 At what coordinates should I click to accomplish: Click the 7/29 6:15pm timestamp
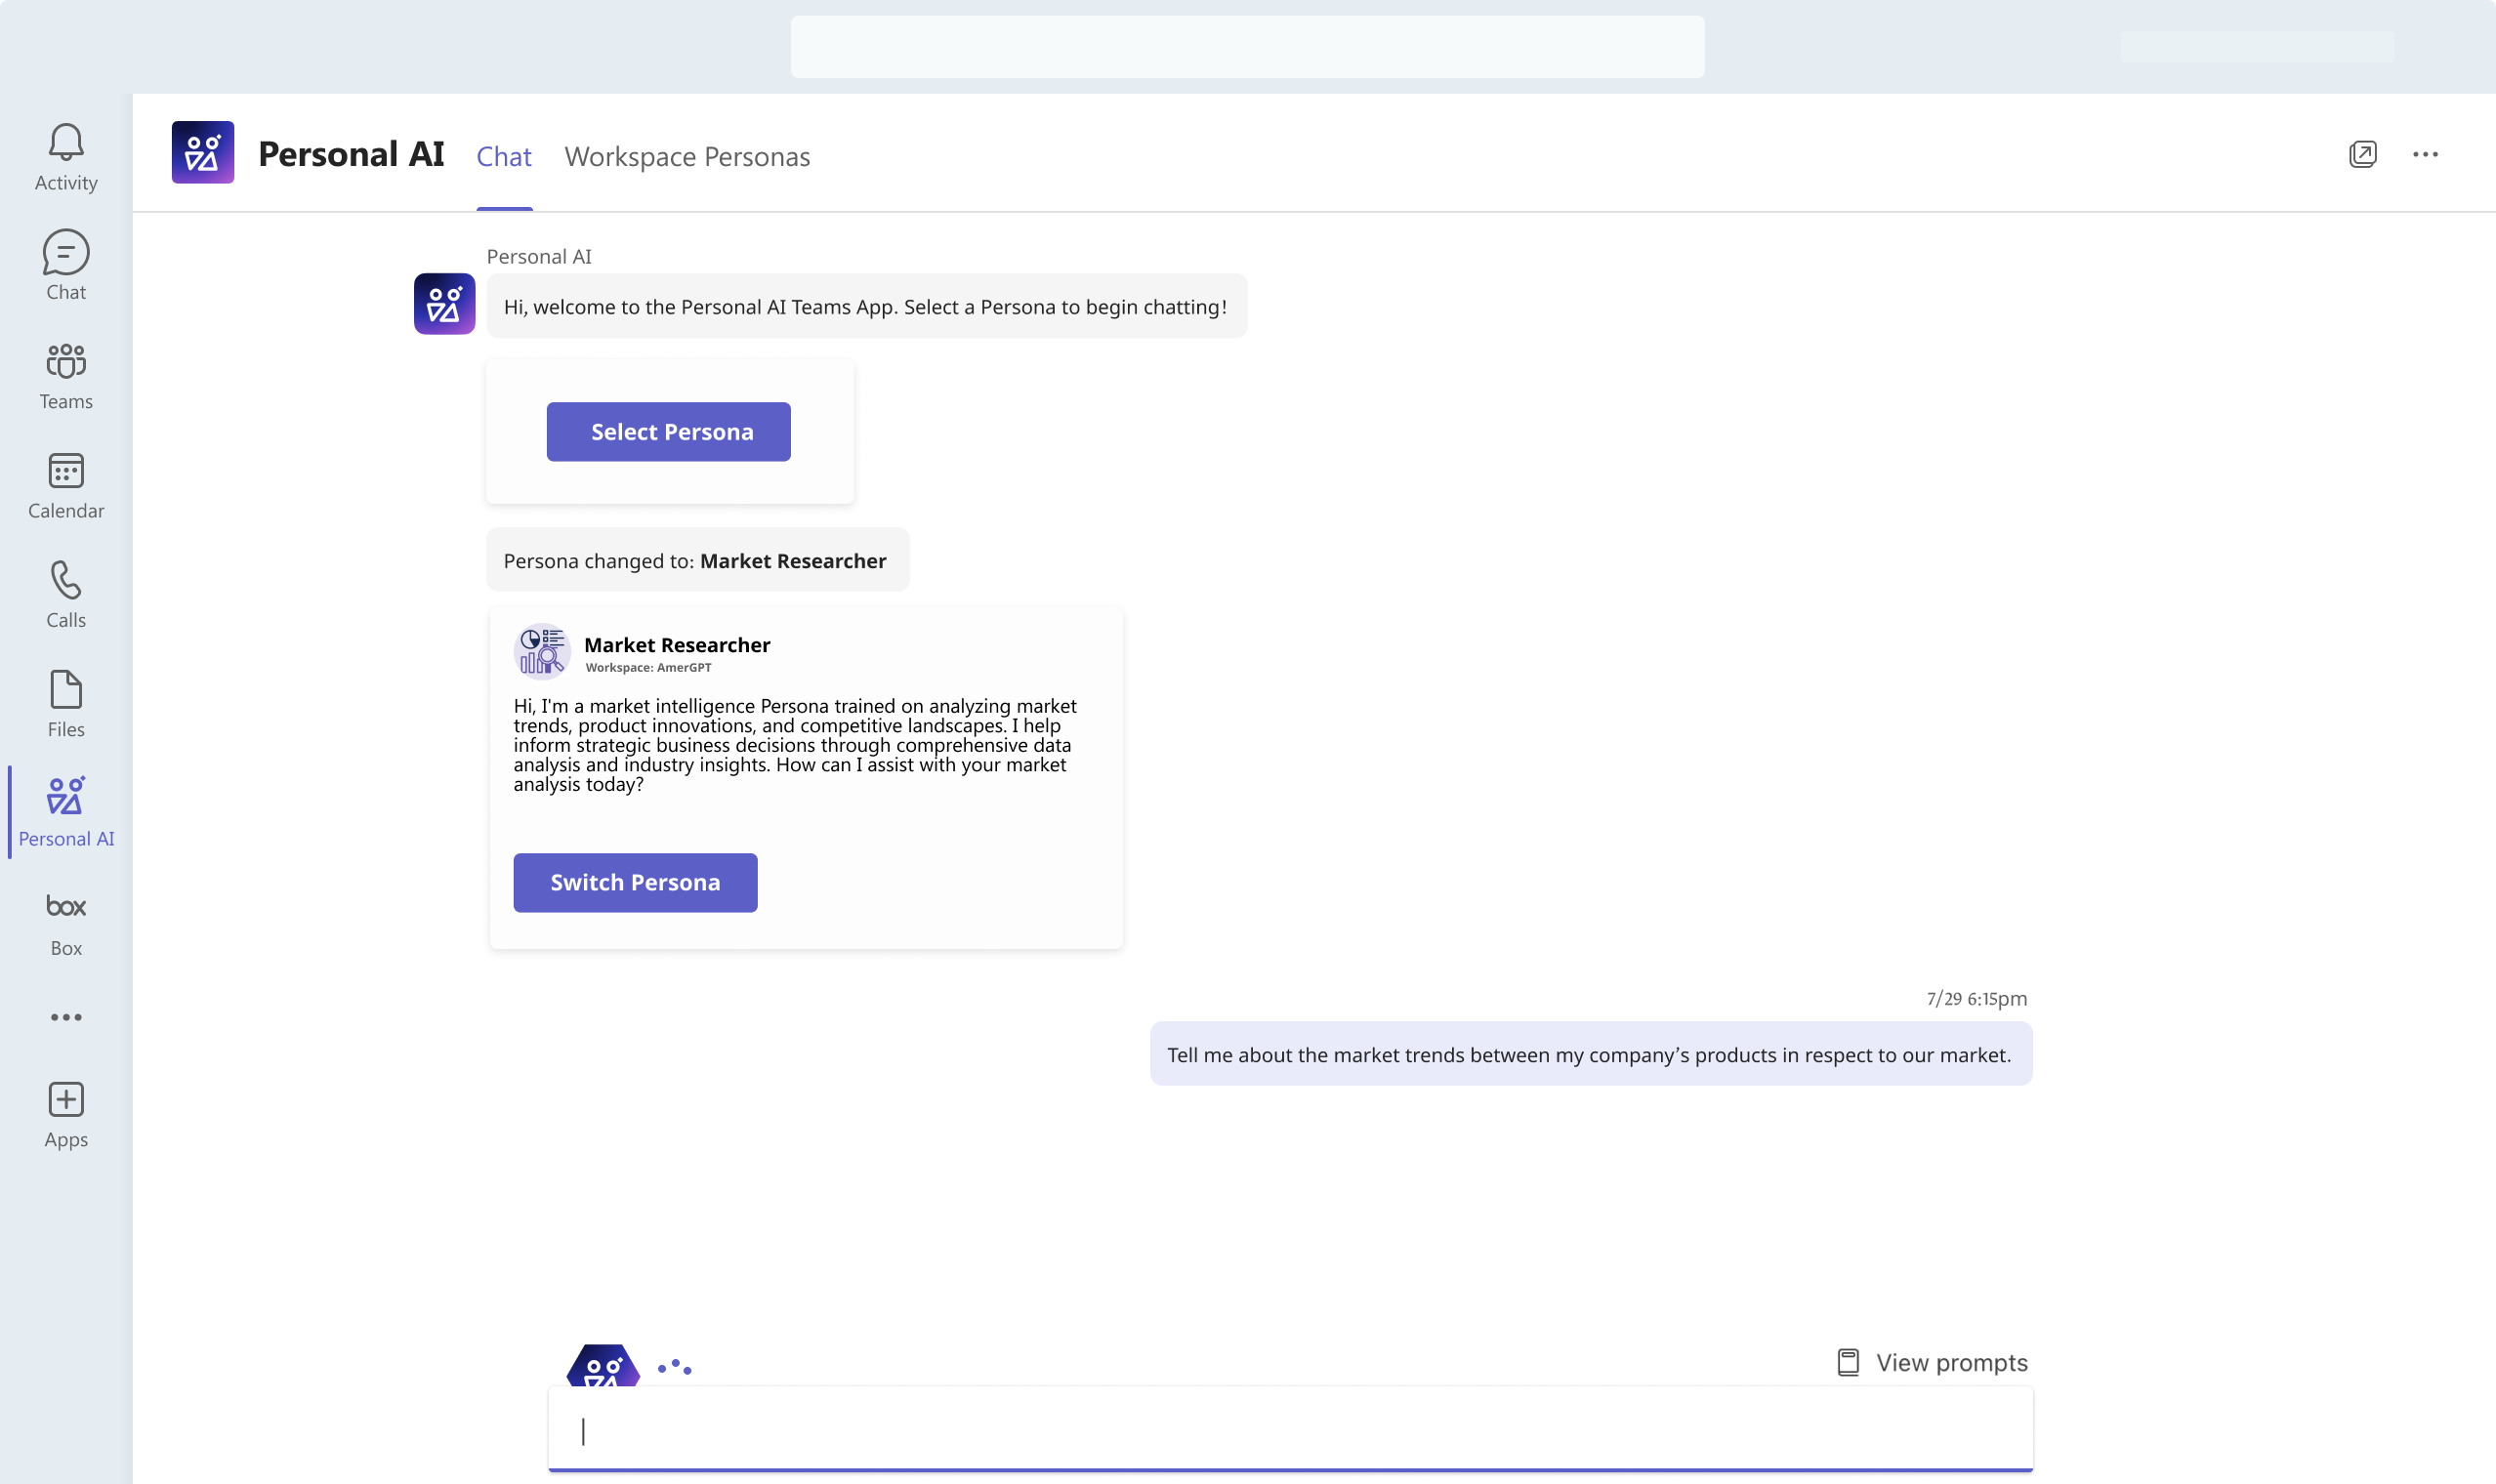click(x=1977, y=999)
